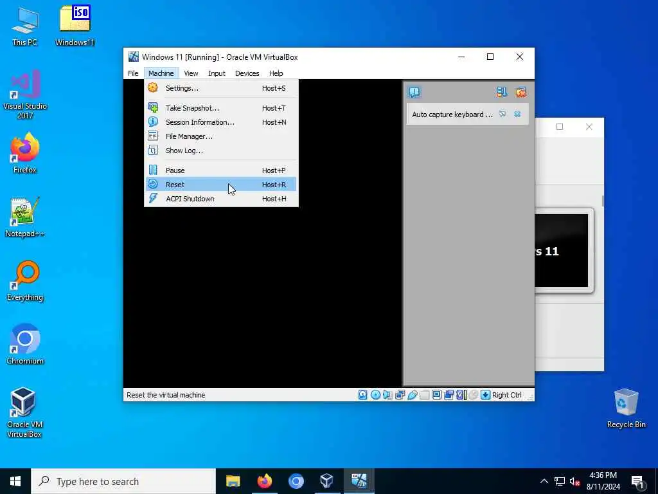Click the VirtualBox icon in the window title bar
658x494 pixels.
134,57
